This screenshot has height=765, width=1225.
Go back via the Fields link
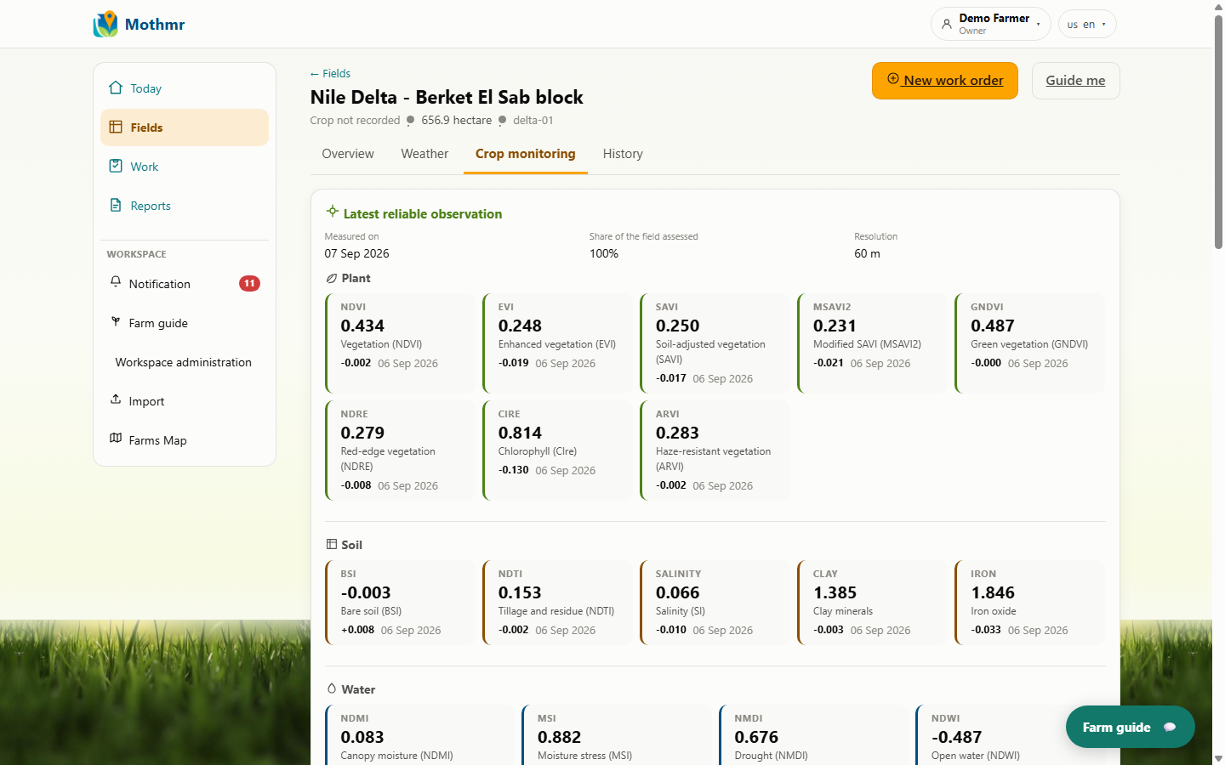coord(330,74)
